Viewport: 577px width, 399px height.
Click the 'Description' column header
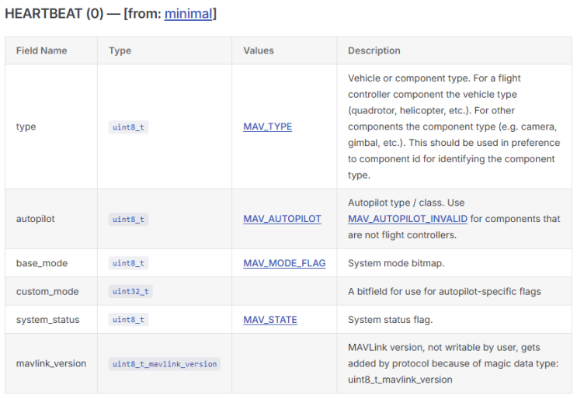(374, 50)
